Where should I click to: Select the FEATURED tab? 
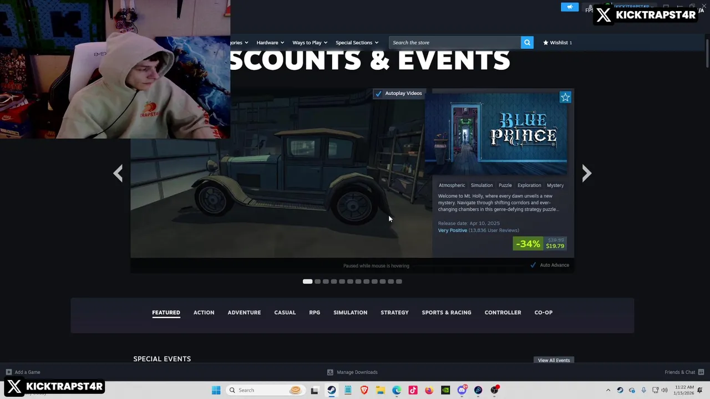[x=166, y=313]
